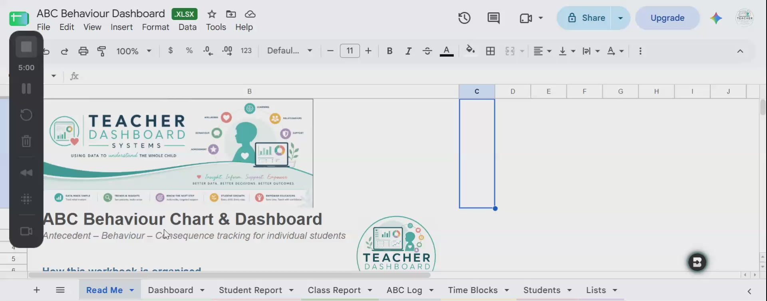Open the borders menu
The height and width of the screenshot is (301, 767).
click(x=490, y=51)
